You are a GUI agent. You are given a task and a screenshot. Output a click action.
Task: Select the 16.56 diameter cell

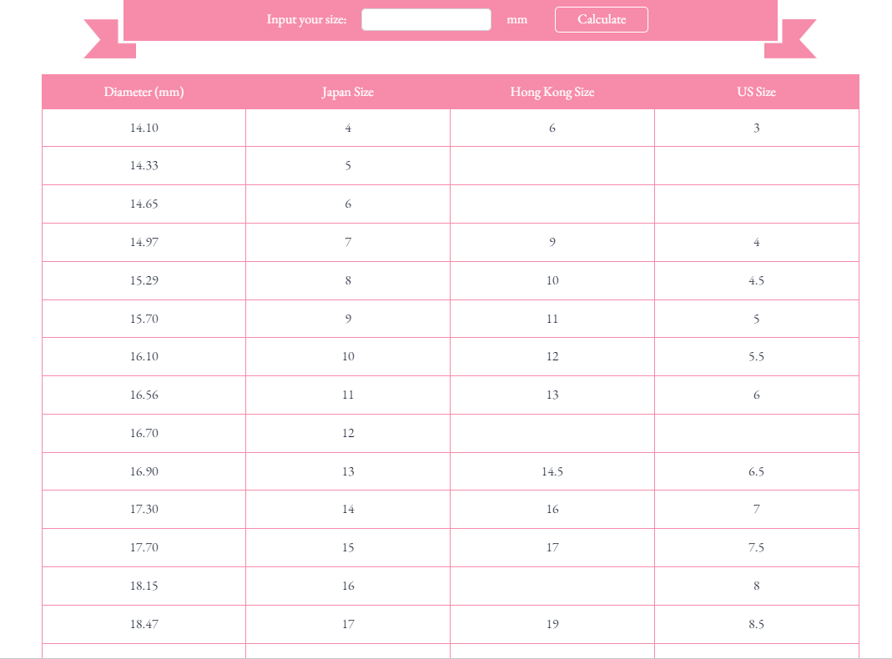point(144,395)
